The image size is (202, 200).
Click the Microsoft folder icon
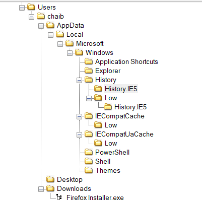point(70,43)
